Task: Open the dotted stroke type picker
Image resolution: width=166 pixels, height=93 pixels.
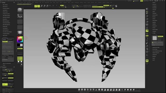Action: click(x=20, y=16)
